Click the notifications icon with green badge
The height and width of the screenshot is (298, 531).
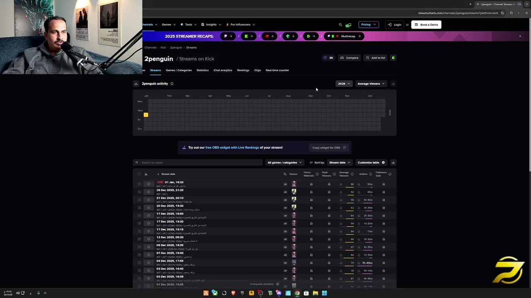click(x=348, y=25)
